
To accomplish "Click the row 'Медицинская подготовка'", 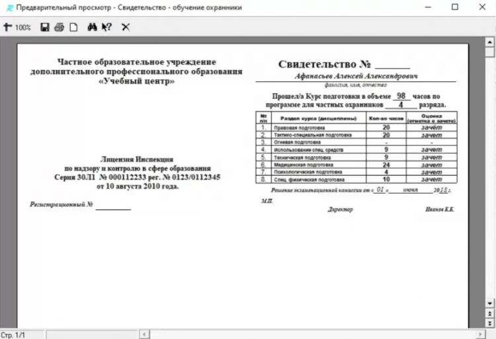I will 356,165.
